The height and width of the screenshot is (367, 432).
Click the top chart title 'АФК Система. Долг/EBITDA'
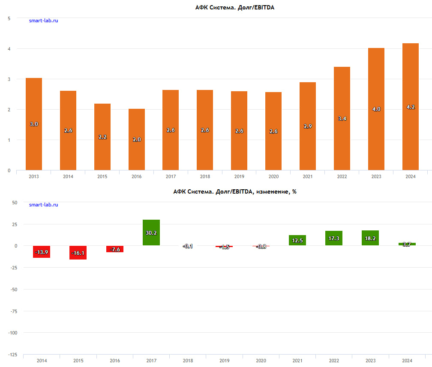235,8
